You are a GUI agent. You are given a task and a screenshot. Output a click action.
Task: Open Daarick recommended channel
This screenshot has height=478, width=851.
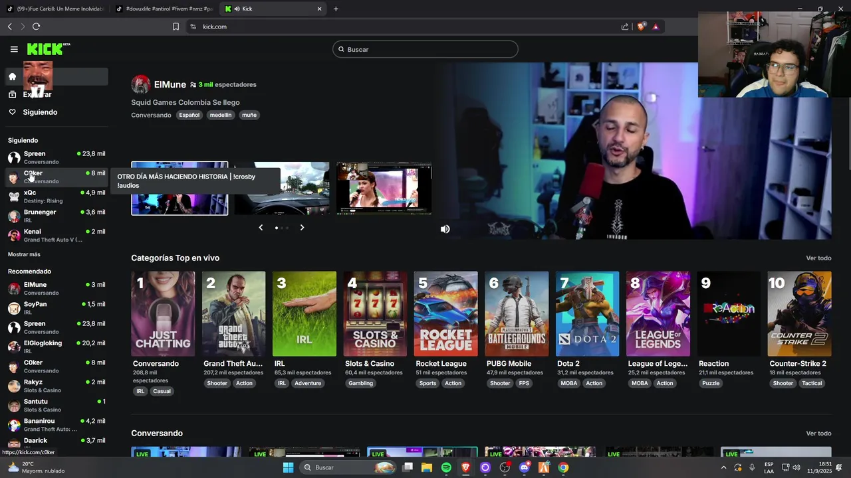click(x=57, y=443)
